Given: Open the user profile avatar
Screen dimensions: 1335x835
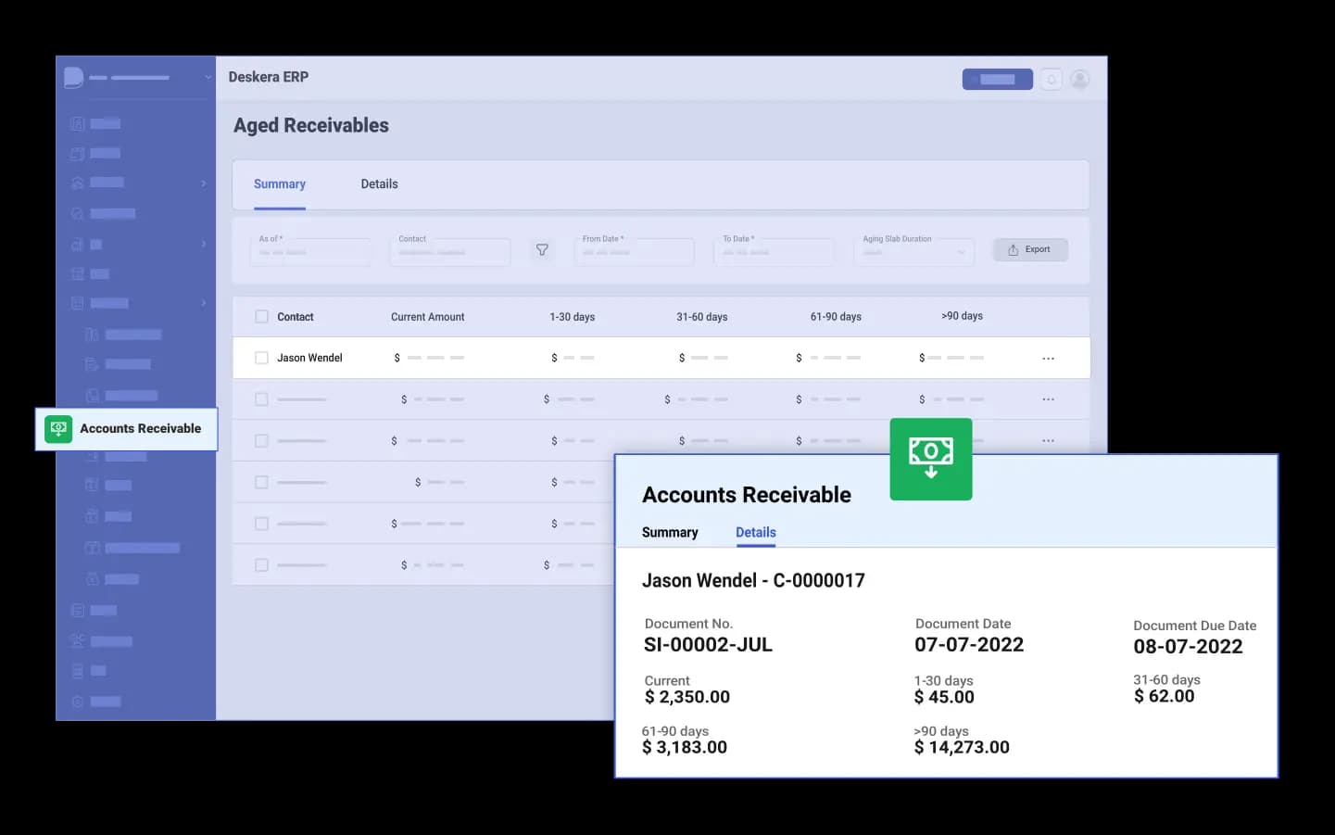Looking at the screenshot, I should (x=1079, y=80).
